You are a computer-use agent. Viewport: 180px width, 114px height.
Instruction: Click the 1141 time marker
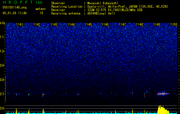pos(19,25)
